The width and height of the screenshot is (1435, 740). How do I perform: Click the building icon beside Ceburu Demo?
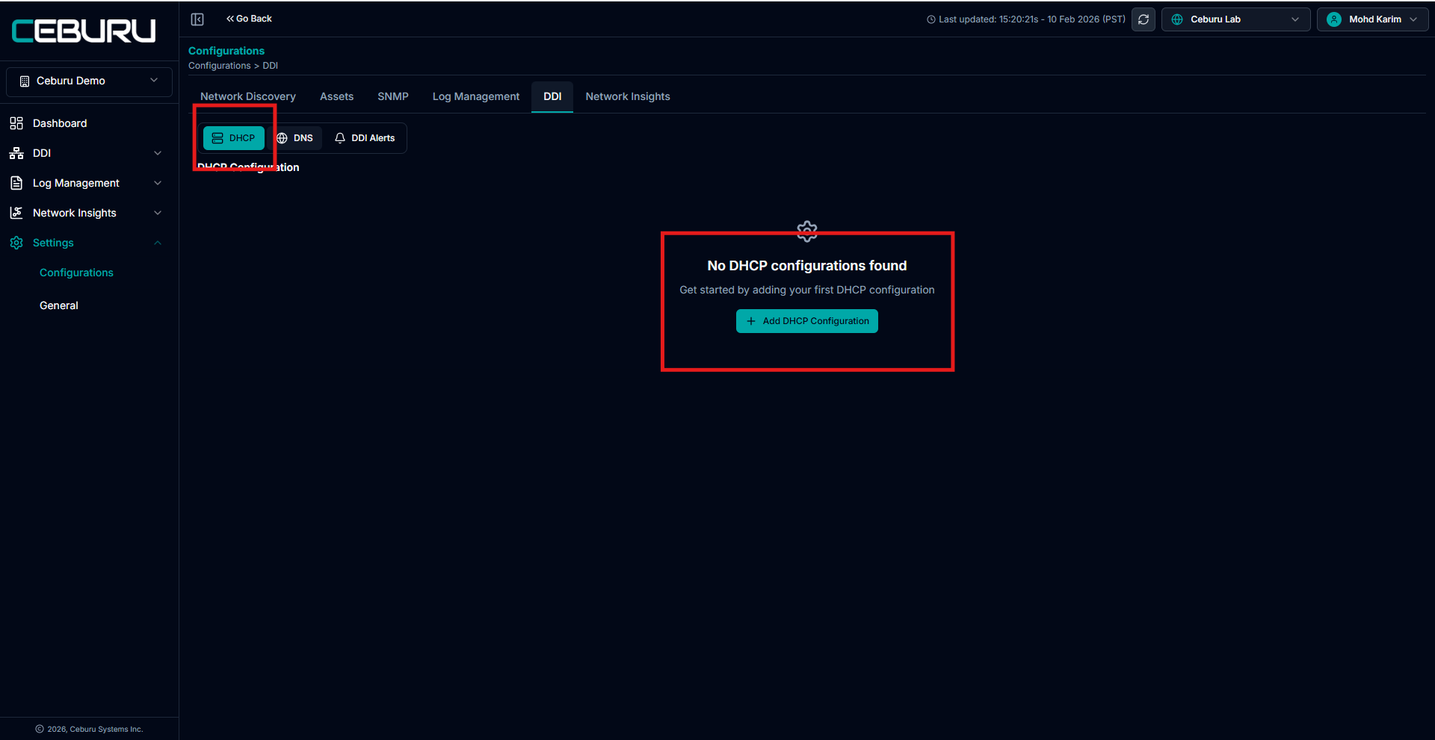[25, 81]
